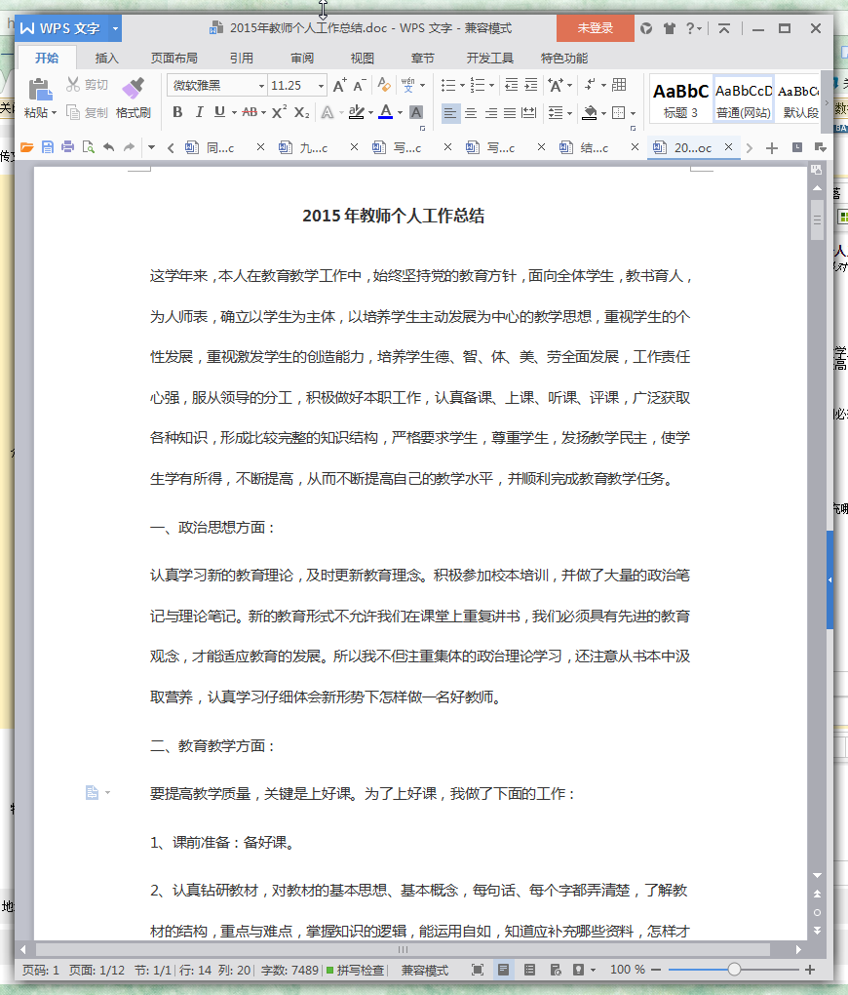848x995 pixels.
Task: Click the Paste clipboard icon
Action: [x=40, y=89]
